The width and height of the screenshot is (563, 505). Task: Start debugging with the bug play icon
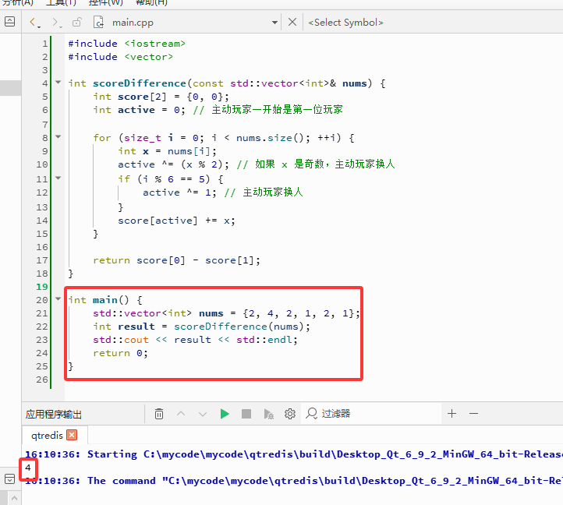(268, 414)
